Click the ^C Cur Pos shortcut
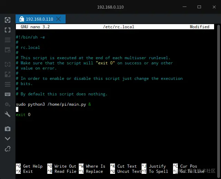 (x=185, y=166)
